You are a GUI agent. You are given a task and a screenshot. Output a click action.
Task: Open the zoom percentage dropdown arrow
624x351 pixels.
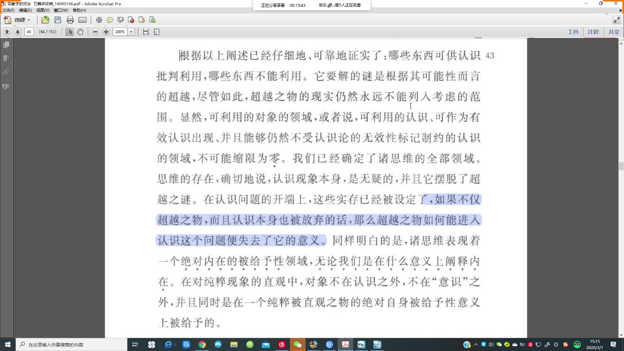pos(131,32)
